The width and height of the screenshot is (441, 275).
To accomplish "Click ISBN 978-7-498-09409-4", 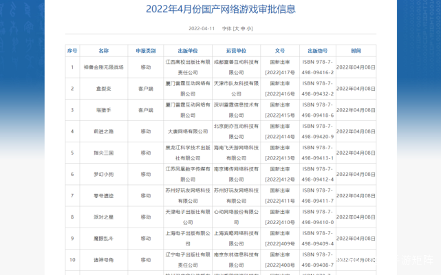I will (x=318, y=239).
